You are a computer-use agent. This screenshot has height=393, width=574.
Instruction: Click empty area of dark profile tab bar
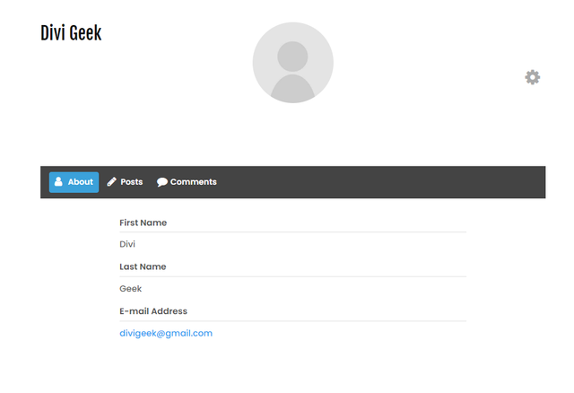click(x=380, y=182)
